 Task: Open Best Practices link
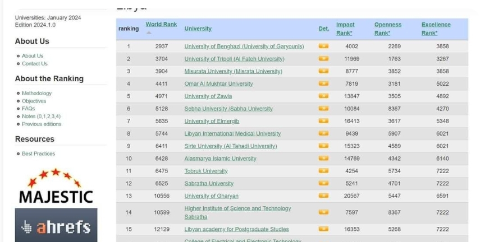(38, 153)
